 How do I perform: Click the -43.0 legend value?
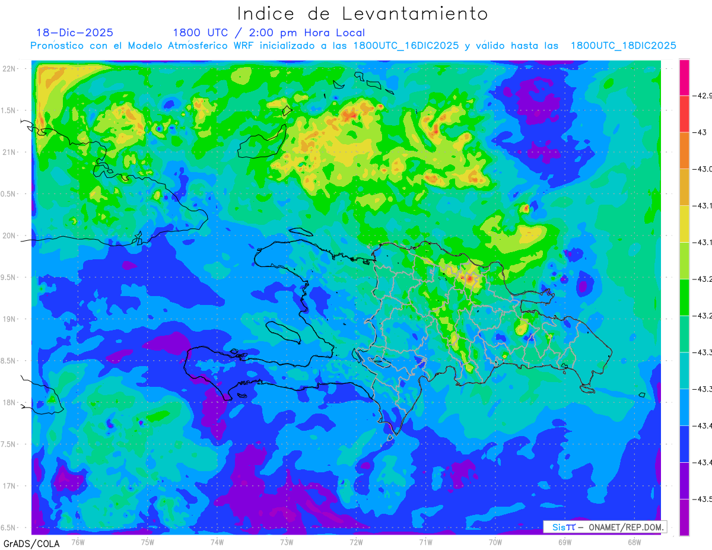tap(703, 169)
